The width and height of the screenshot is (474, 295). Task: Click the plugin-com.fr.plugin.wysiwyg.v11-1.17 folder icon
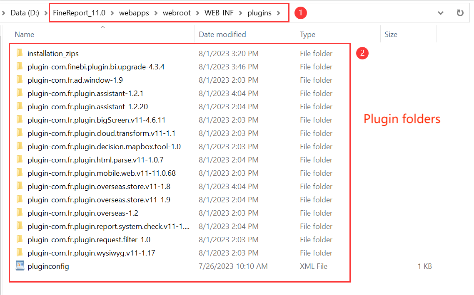(x=20, y=253)
